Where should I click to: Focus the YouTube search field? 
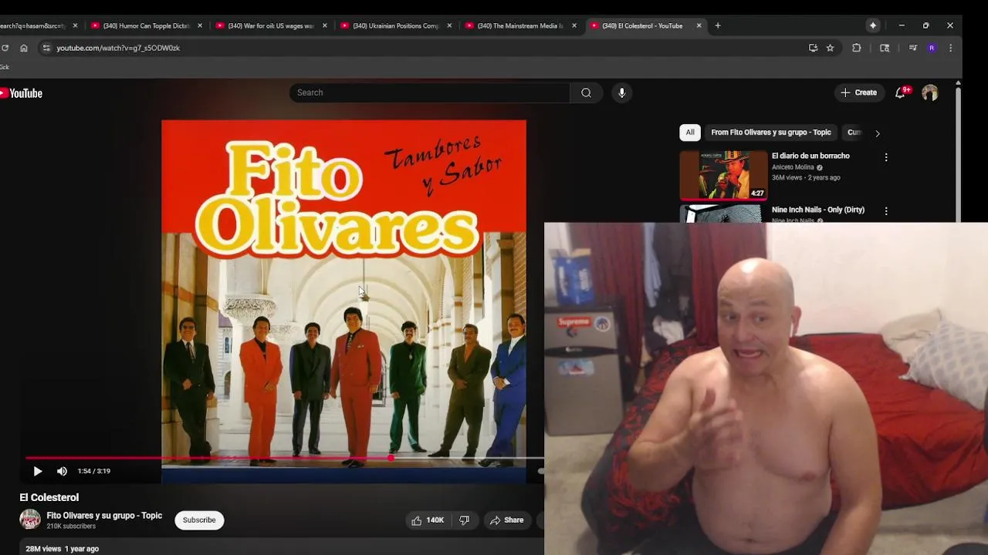pyautogui.click(x=430, y=92)
